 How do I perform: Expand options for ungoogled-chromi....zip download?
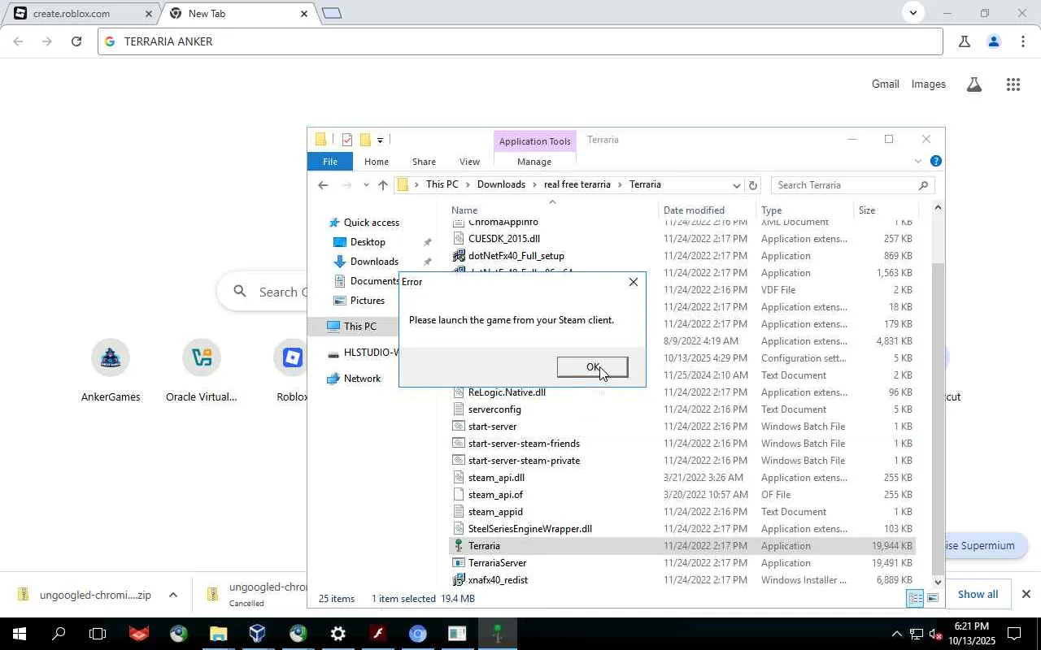click(172, 595)
